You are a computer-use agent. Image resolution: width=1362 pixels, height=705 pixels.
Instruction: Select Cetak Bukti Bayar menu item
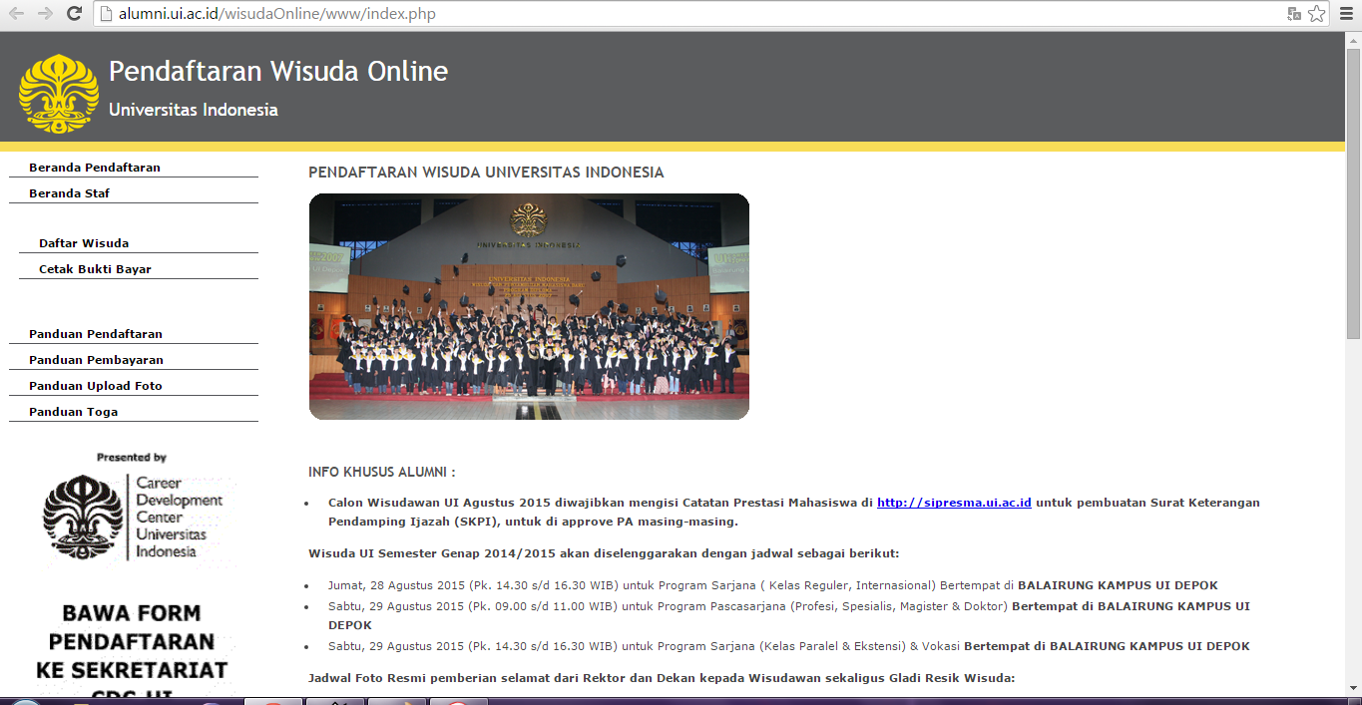point(95,269)
